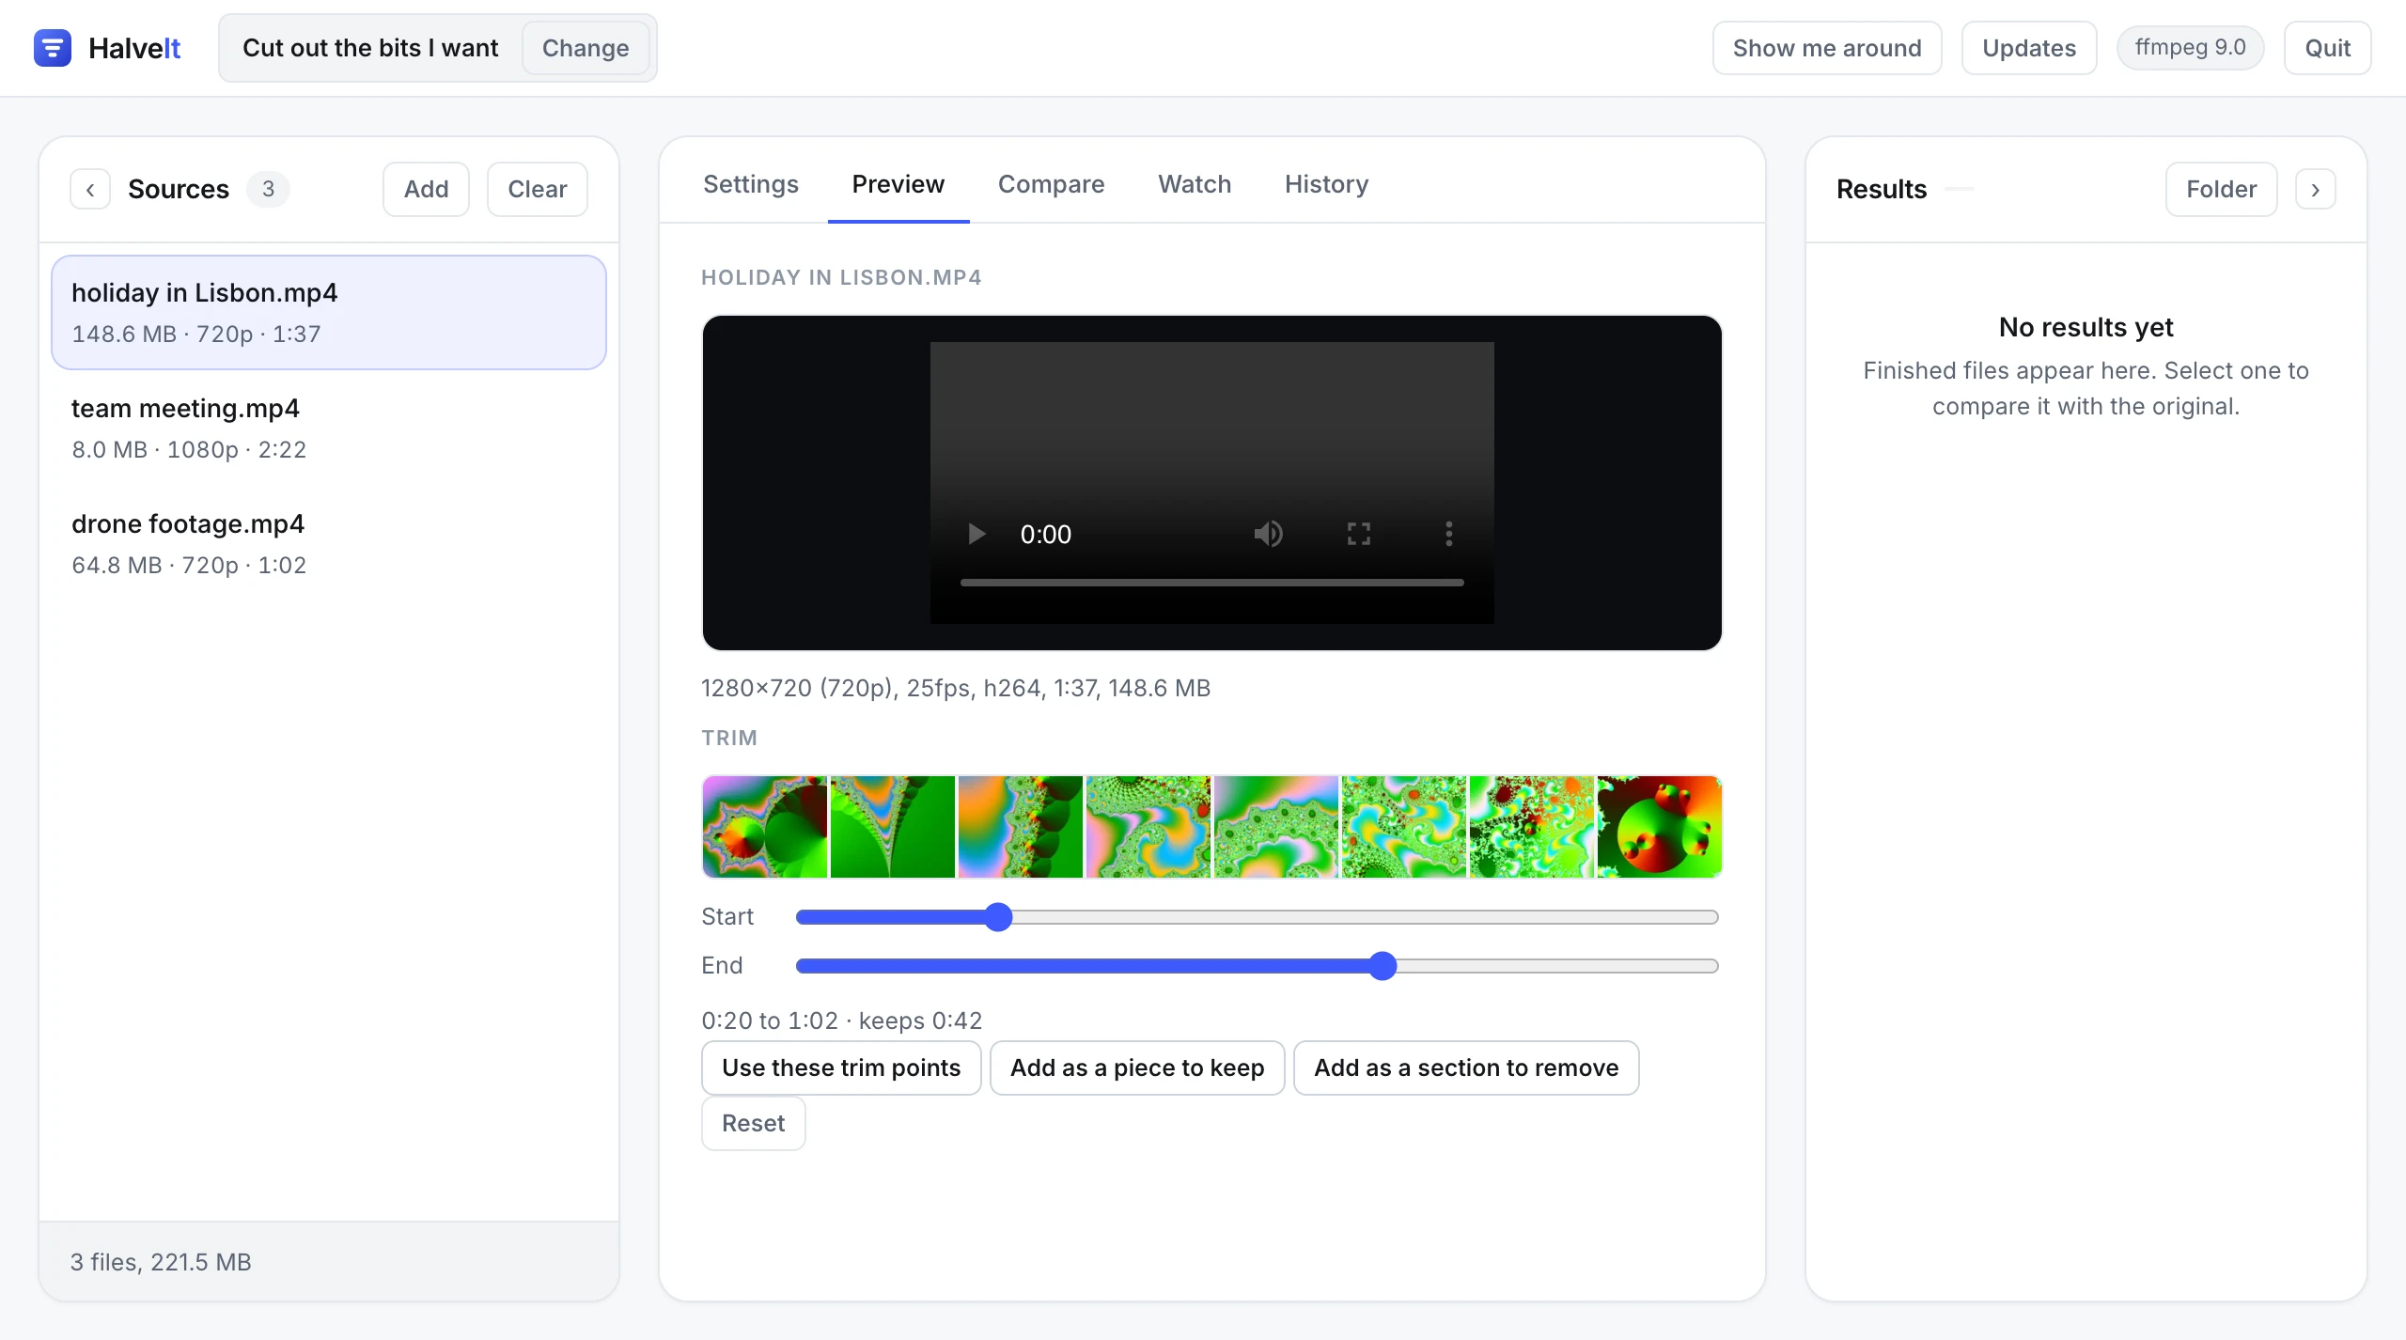
Task: Open fullscreen mode in the video player
Action: point(1358,534)
